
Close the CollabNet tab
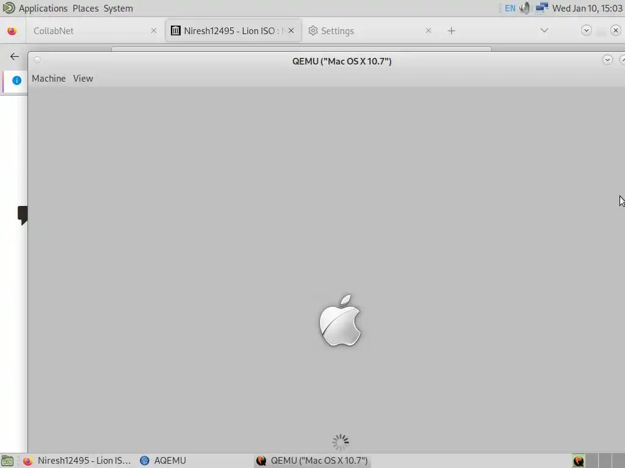153,30
